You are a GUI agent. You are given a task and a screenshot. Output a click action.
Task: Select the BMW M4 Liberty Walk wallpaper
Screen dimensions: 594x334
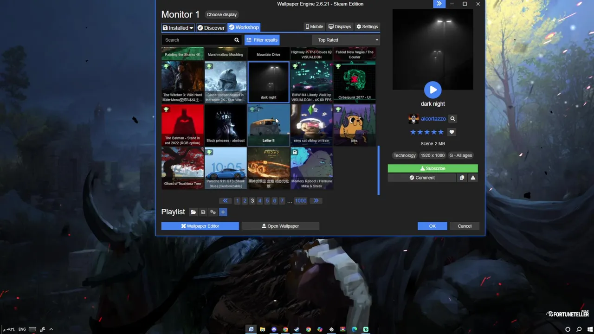311,82
